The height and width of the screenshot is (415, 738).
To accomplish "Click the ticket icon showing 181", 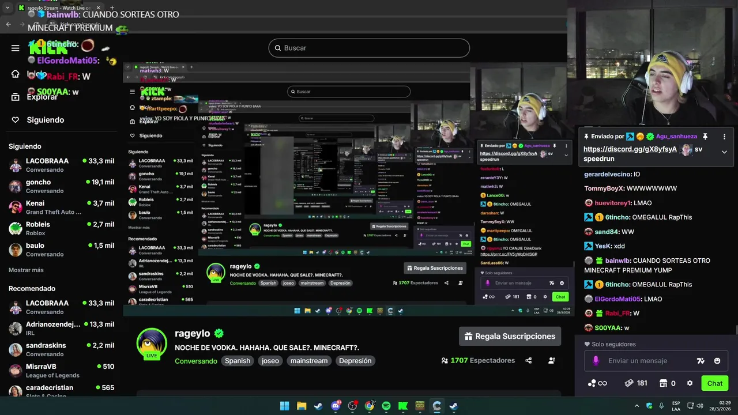I will coord(630,383).
